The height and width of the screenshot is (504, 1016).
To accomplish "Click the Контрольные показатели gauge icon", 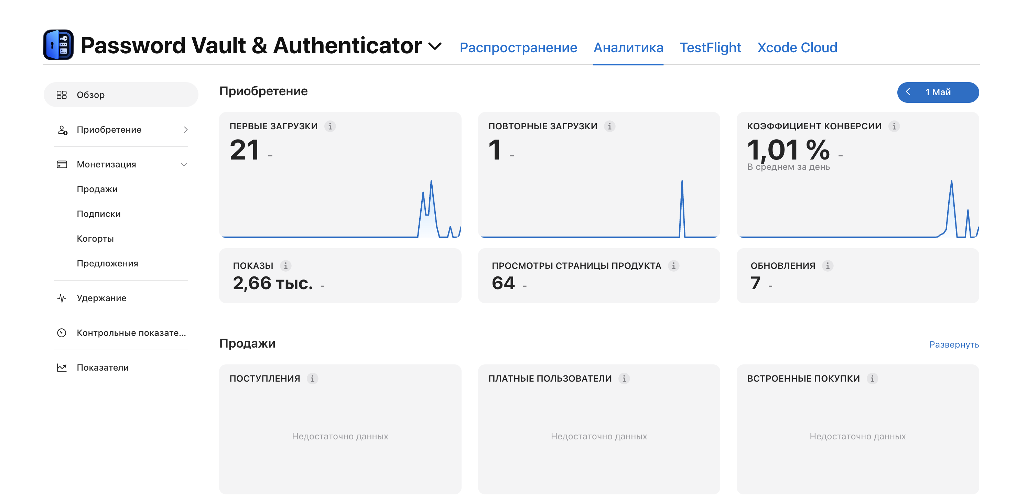I will tap(62, 333).
